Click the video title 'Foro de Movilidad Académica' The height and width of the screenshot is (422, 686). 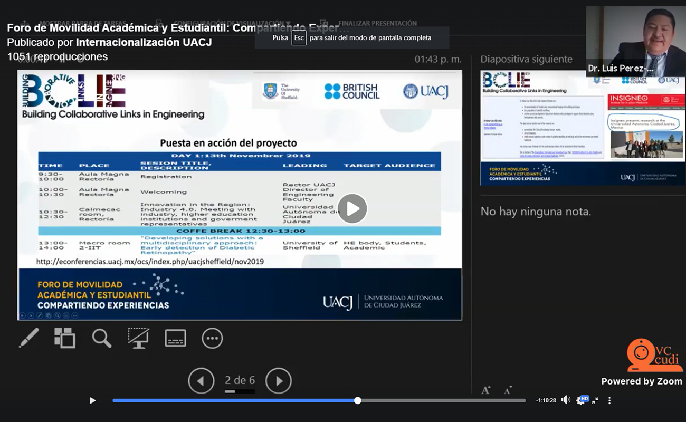[x=178, y=28]
